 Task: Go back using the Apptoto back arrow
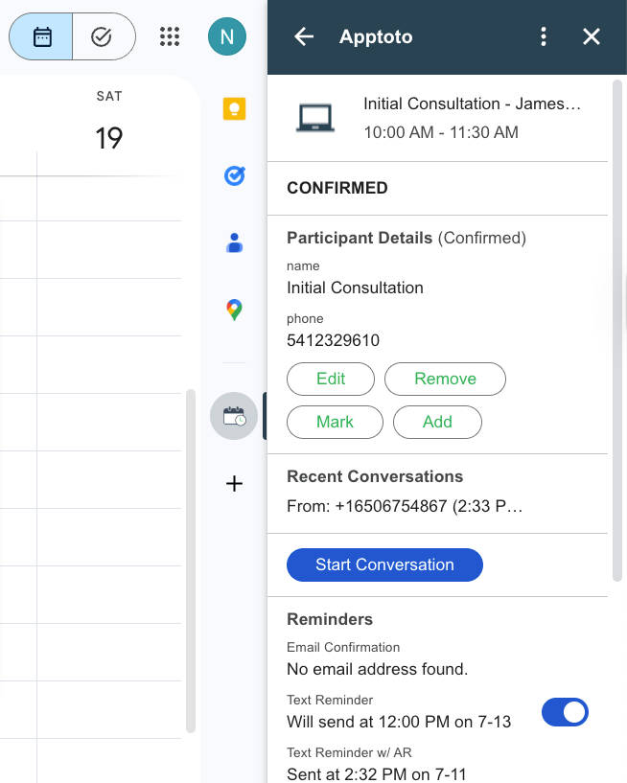pyautogui.click(x=304, y=36)
